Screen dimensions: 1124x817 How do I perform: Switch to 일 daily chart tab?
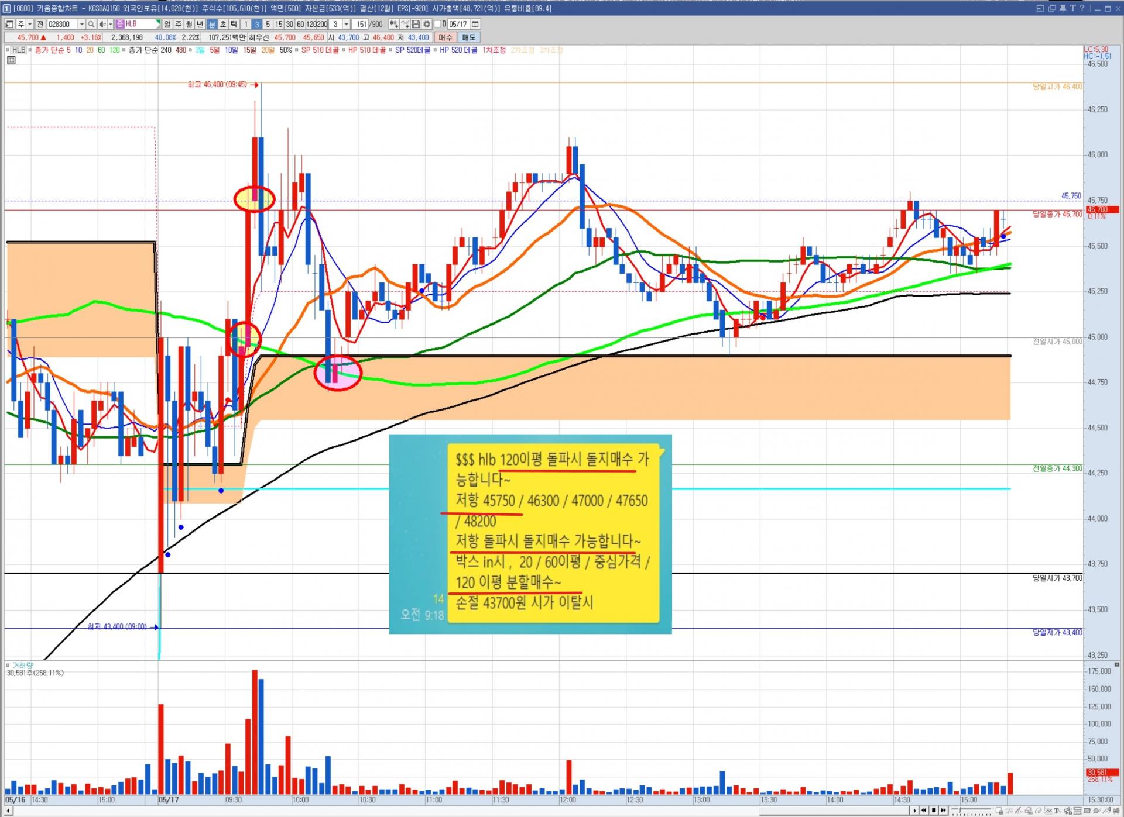[x=167, y=24]
